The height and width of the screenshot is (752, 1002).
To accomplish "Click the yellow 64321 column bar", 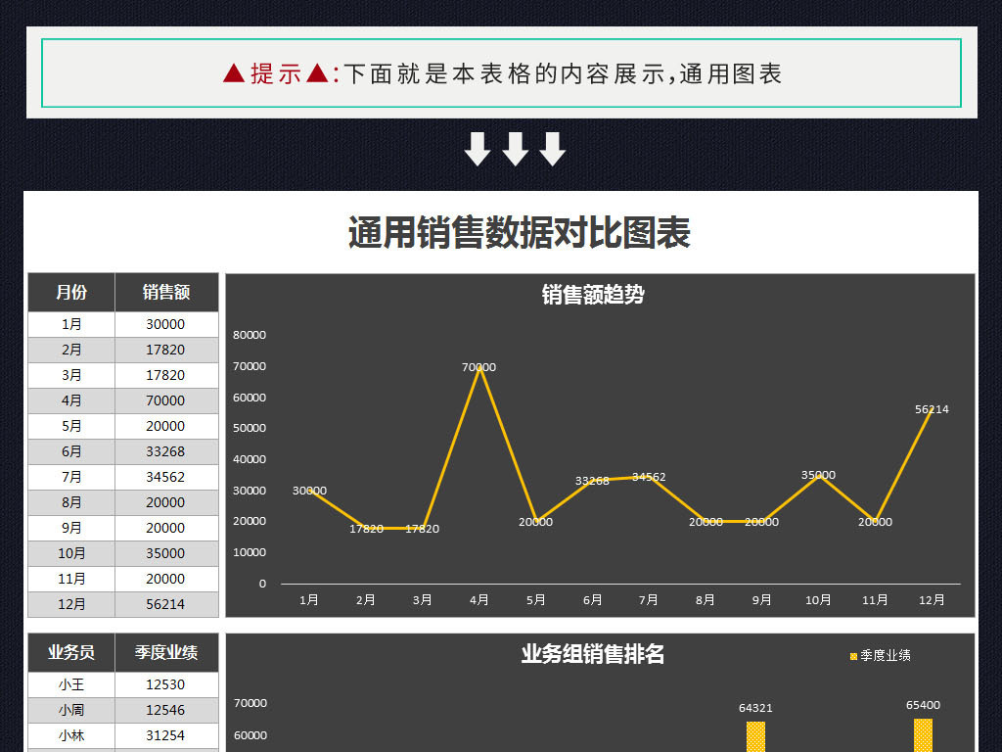I will [755, 737].
